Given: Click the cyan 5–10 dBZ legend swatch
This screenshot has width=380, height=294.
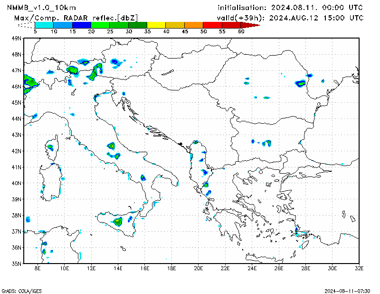Looking at the screenshot, I should (44, 24).
